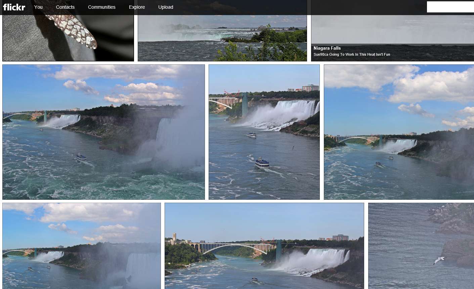Open the Niagara Falls photo title

tap(327, 48)
